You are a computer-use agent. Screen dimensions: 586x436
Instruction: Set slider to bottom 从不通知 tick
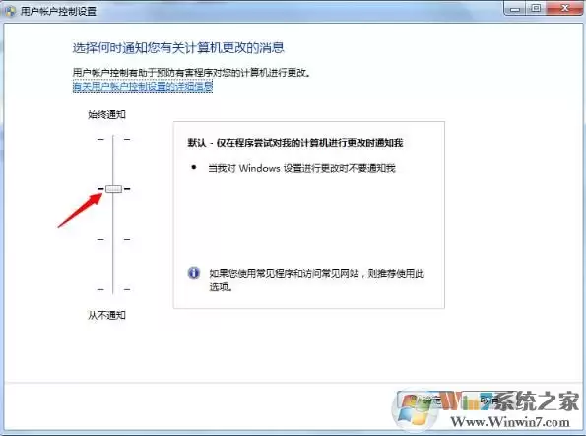coord(113,289)
